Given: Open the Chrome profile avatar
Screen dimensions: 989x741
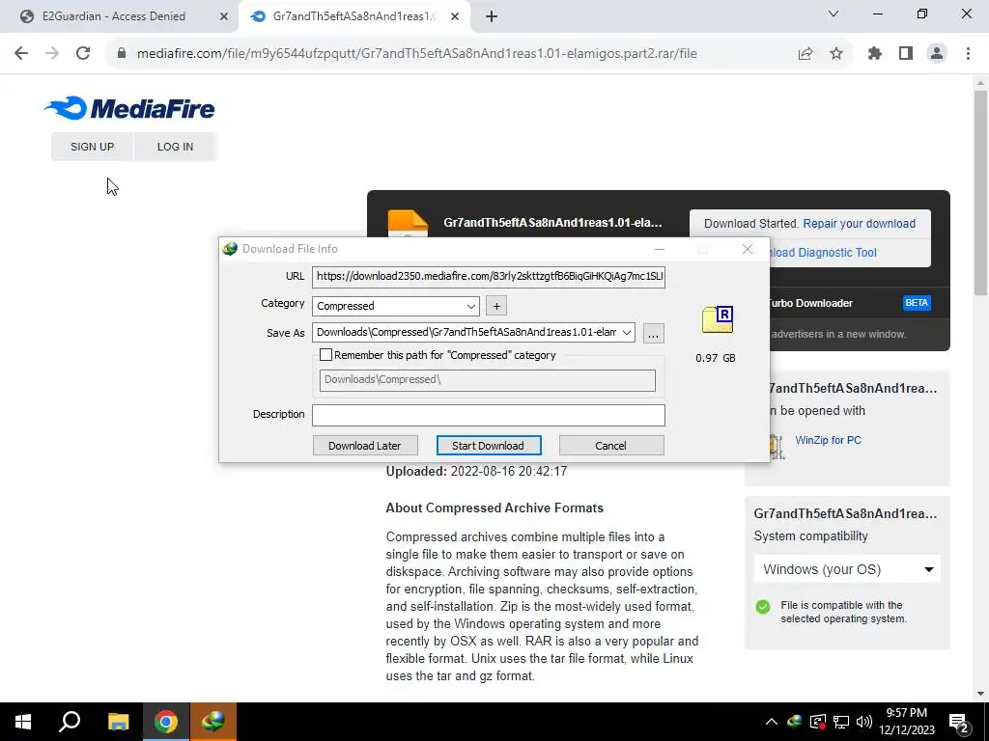Looking at the screenshot, I should (937, 54).
